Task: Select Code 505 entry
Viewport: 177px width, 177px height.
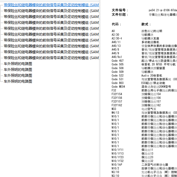Action: (118, 64)
